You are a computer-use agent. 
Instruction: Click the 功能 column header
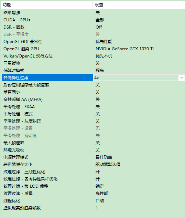point(46,5)
